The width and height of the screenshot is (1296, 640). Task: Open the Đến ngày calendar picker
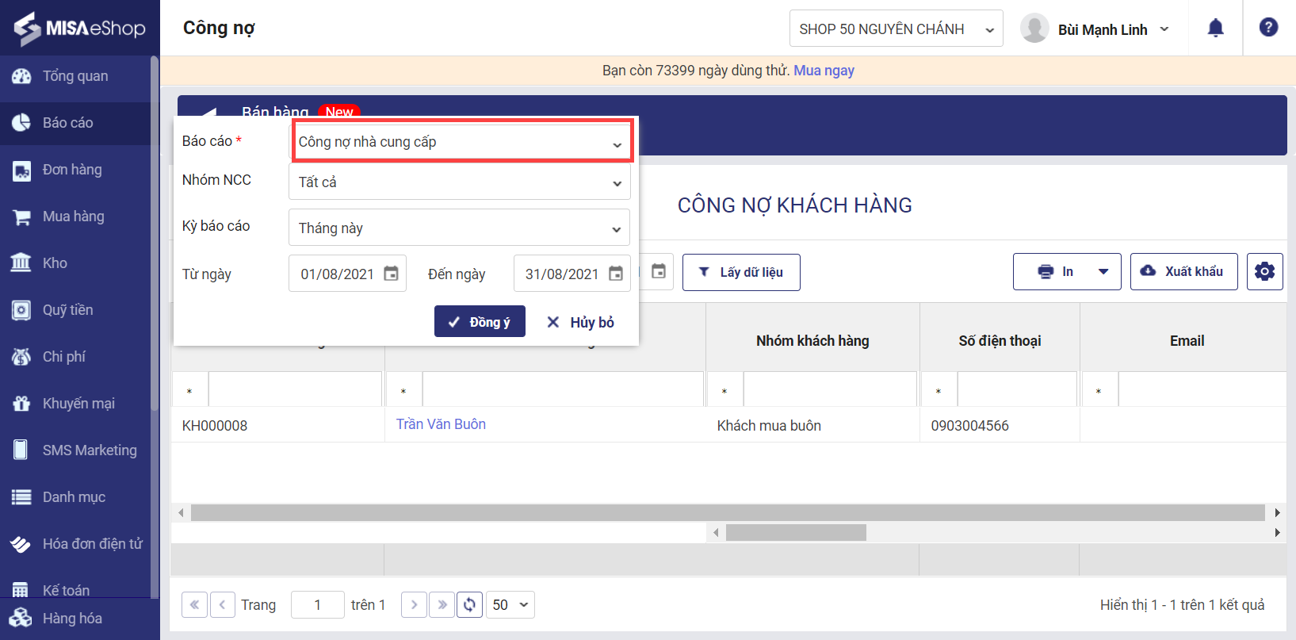[616, 274]
